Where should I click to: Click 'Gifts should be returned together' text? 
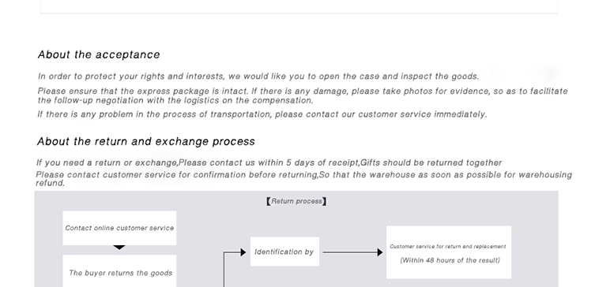(x=431, y=162)
